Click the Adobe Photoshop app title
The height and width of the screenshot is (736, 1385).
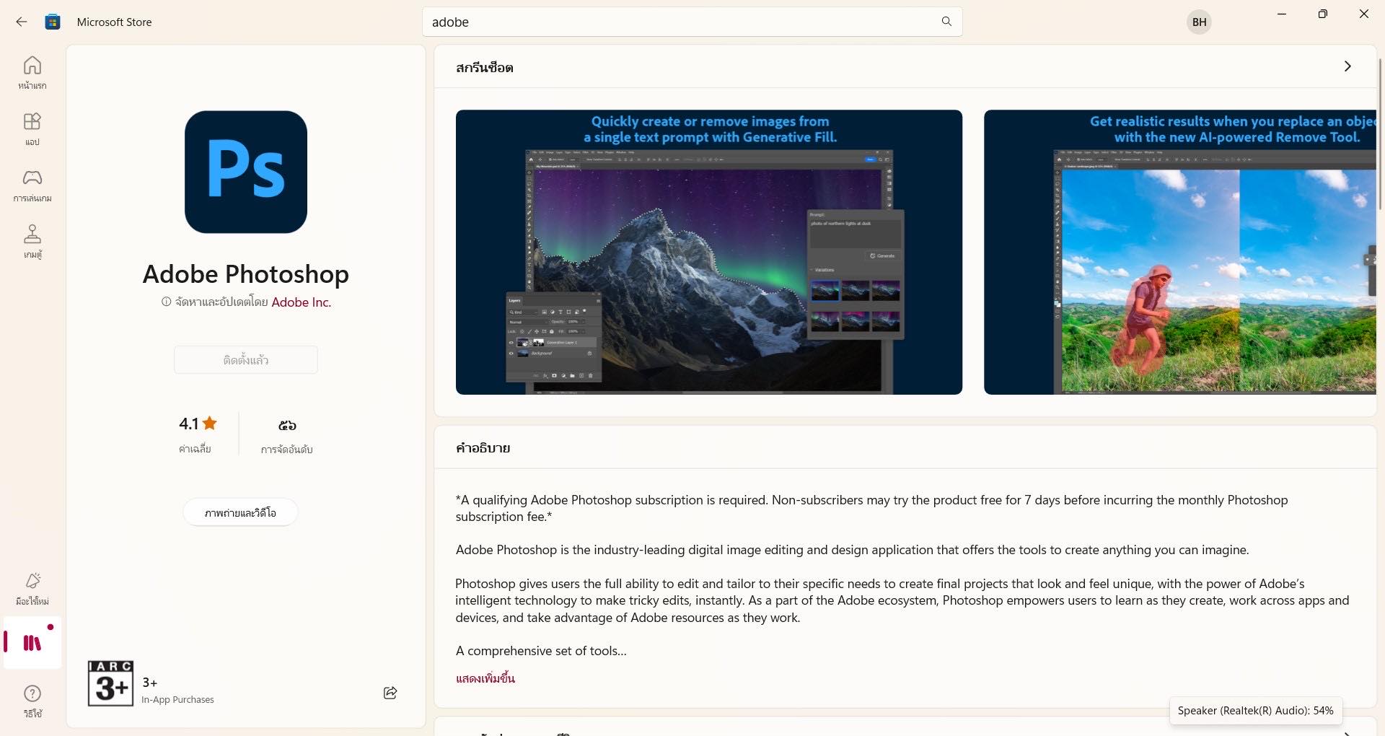click(246, 274)
